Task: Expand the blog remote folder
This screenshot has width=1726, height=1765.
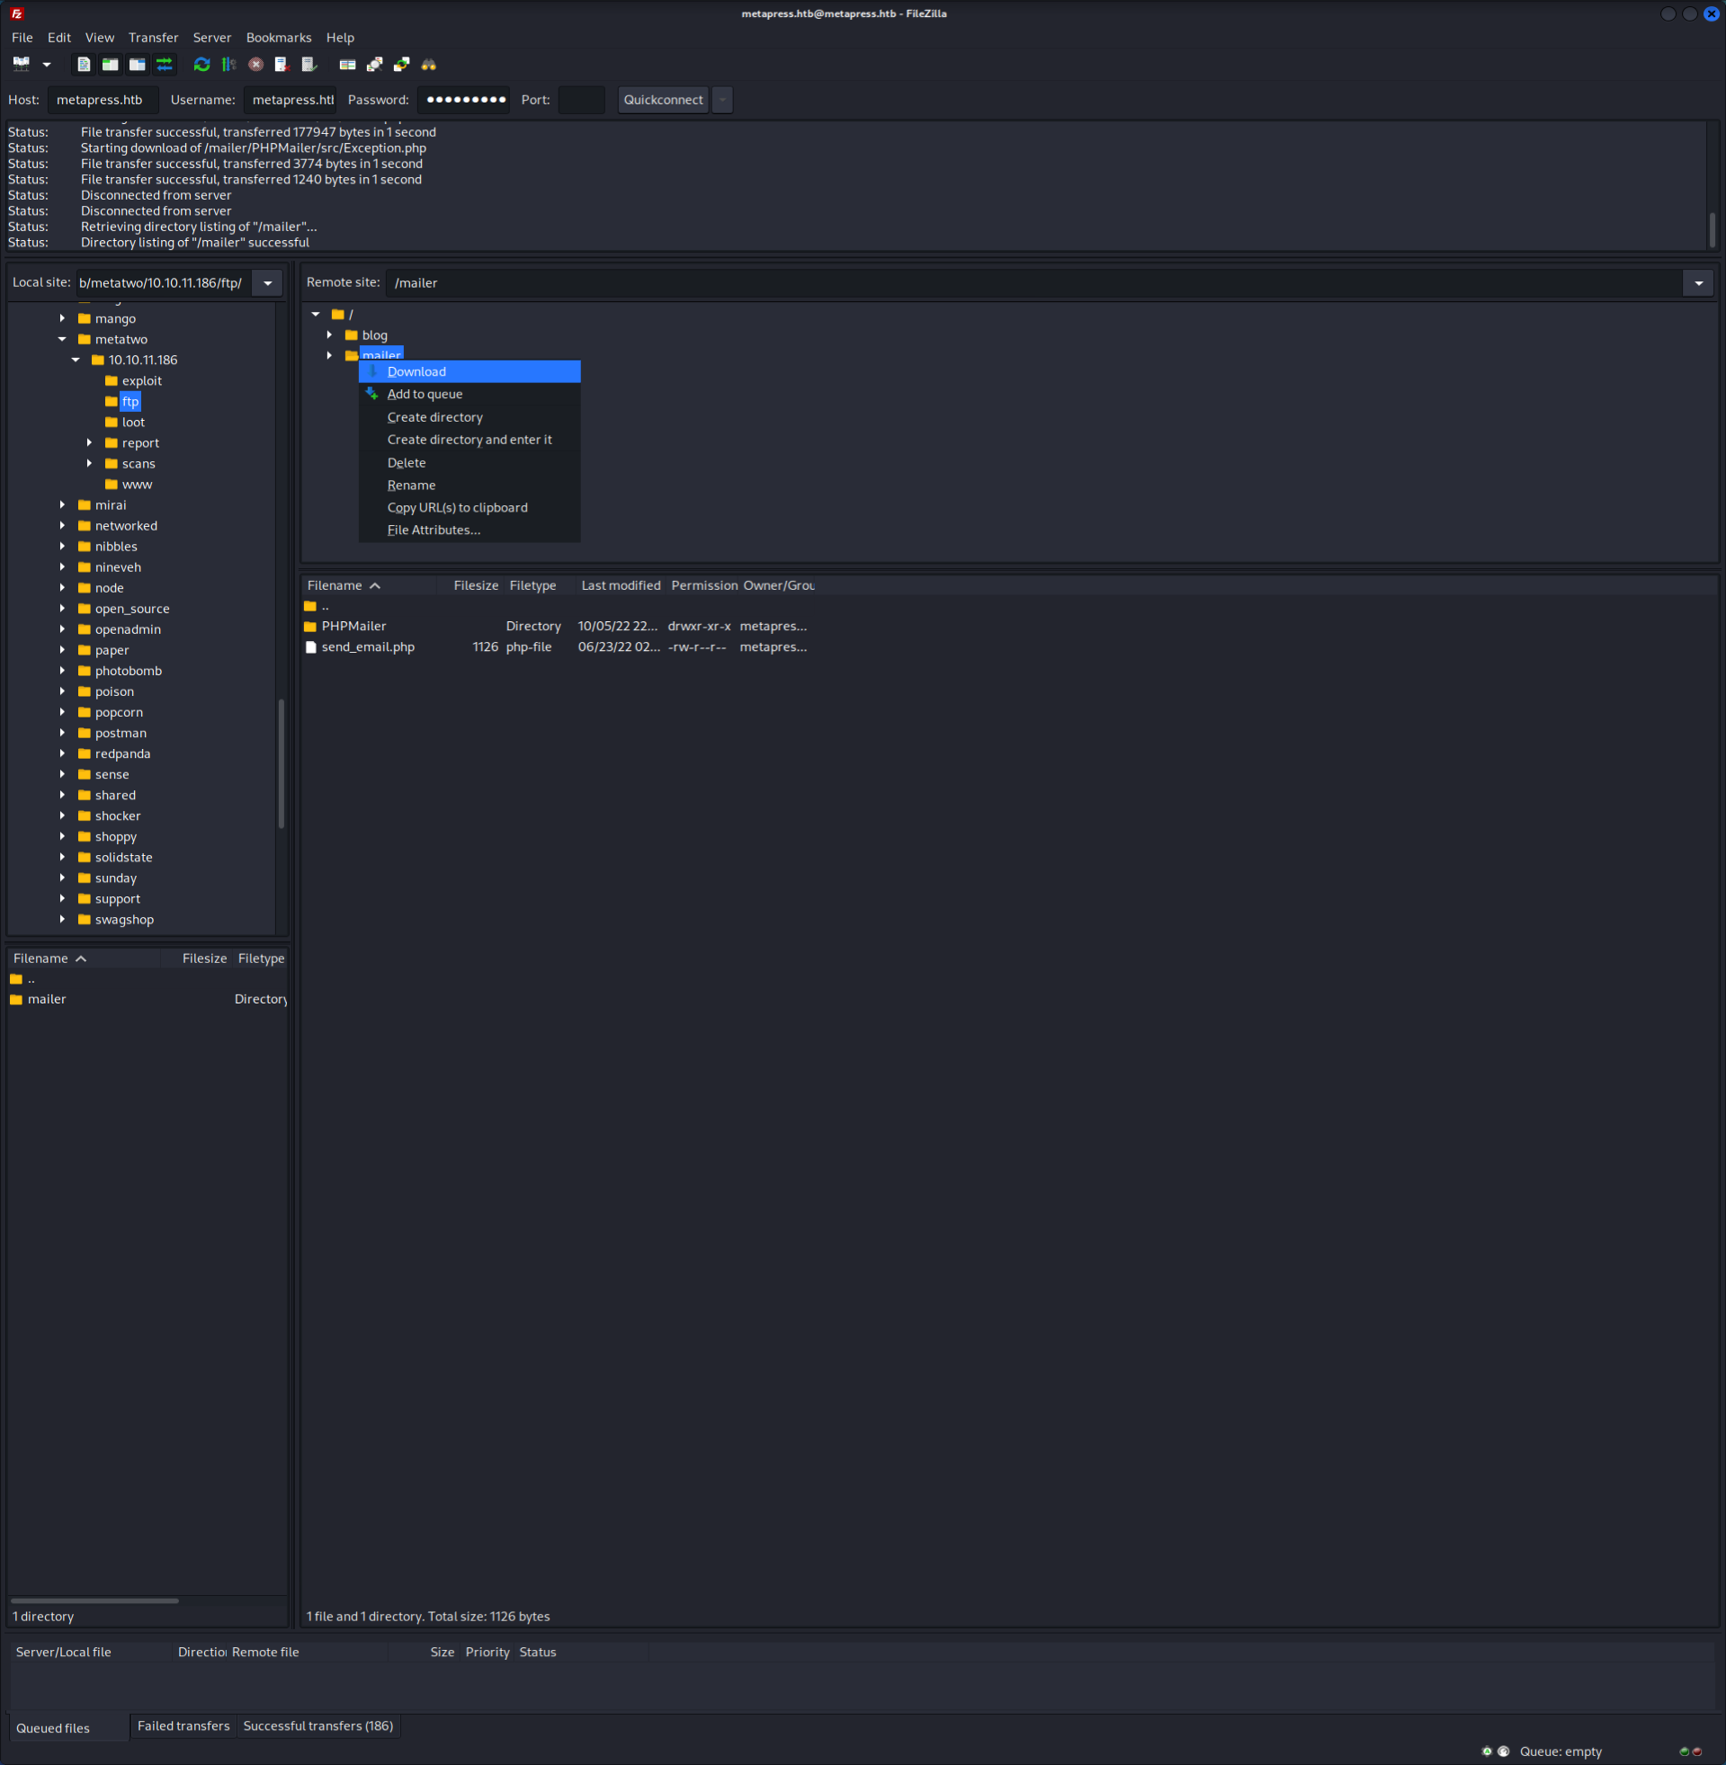Action: click(330, 335)
